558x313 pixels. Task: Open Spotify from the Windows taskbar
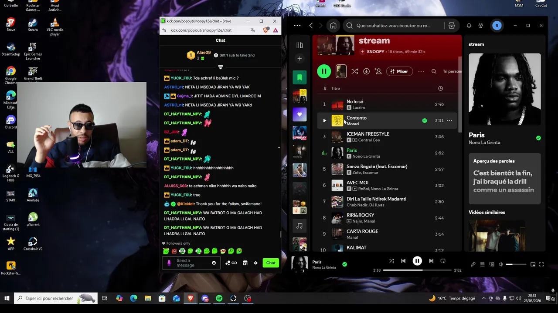219,298
